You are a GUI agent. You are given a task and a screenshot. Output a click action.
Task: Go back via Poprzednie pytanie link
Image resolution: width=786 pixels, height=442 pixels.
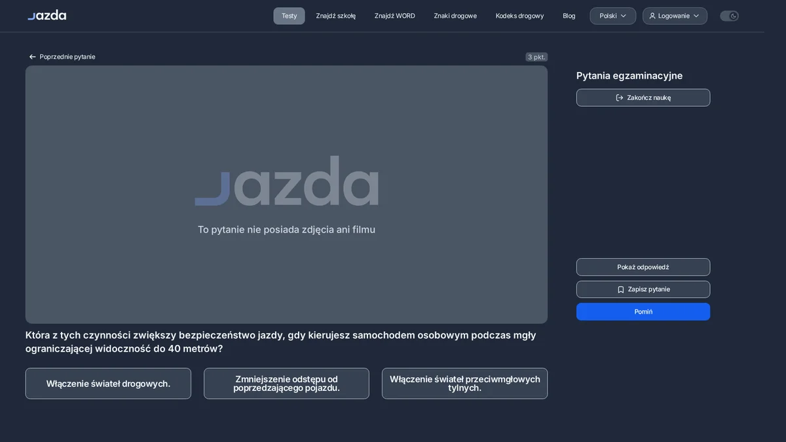62,57
